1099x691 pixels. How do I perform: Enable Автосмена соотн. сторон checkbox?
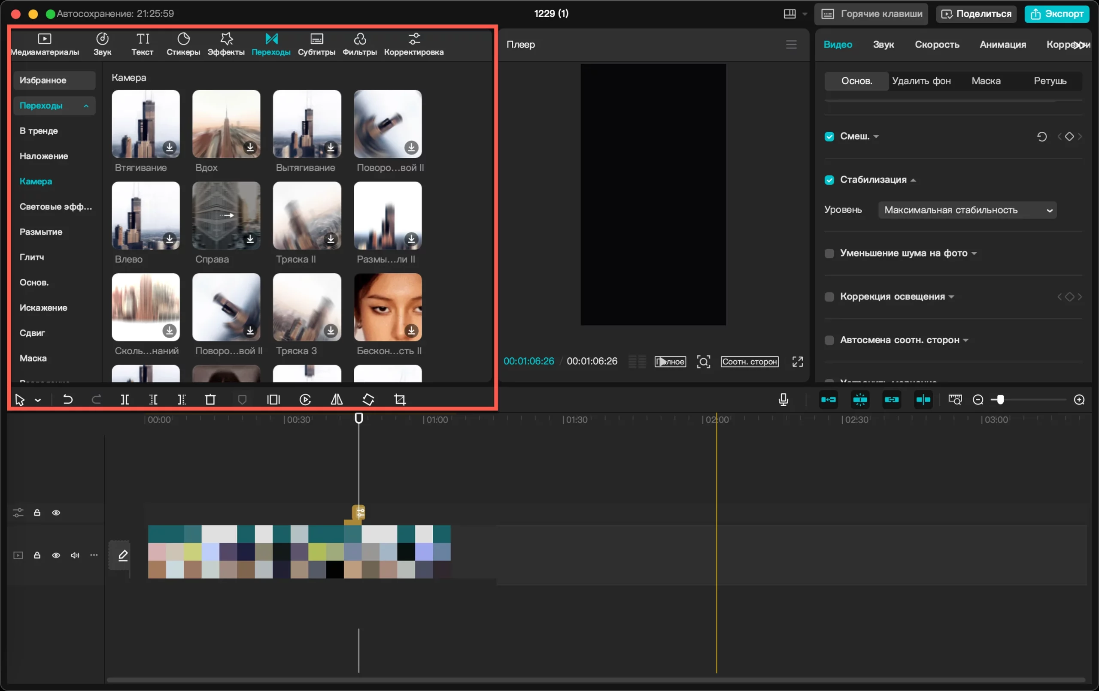(x=829, y=340)
